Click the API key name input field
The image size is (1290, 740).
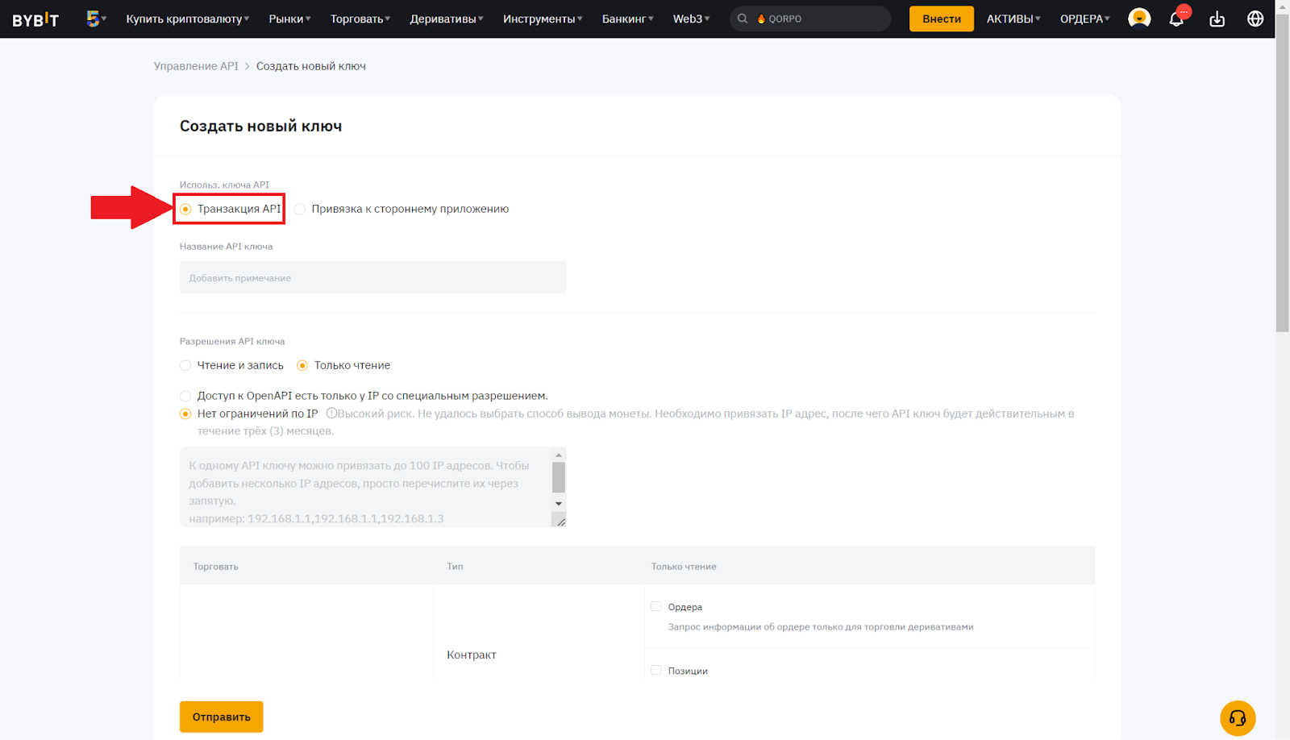(373, 277)
